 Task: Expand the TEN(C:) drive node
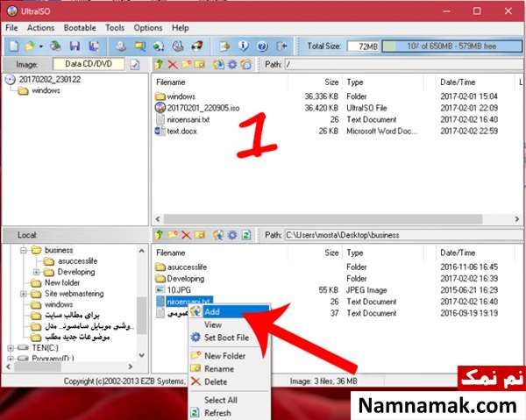pos(10,348)
